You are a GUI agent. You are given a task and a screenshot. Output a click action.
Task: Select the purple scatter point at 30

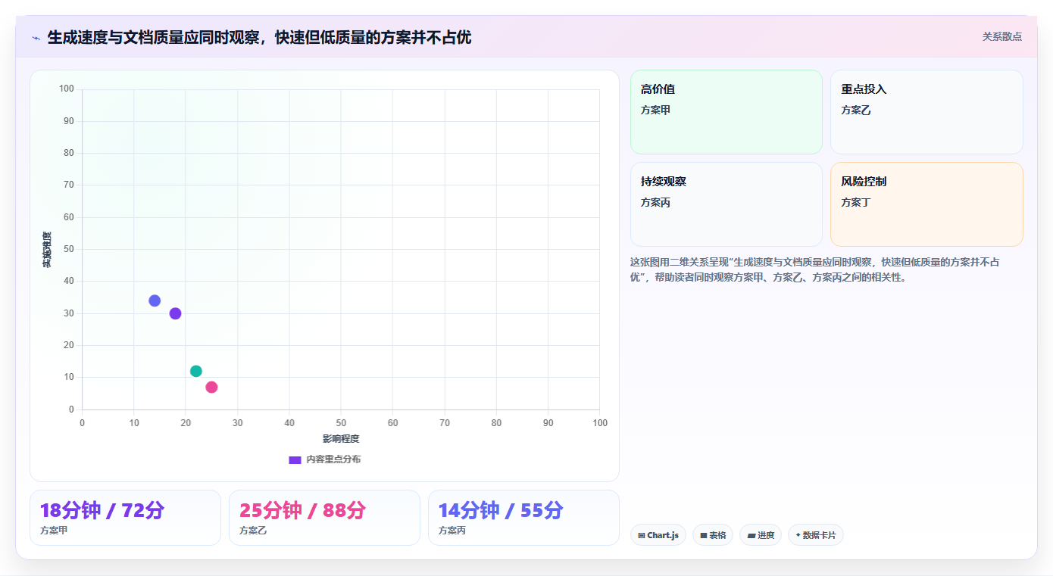tap(175, 313)
